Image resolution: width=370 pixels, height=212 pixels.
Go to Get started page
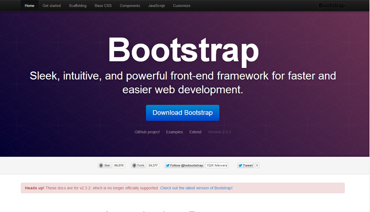tap(51, 5)
